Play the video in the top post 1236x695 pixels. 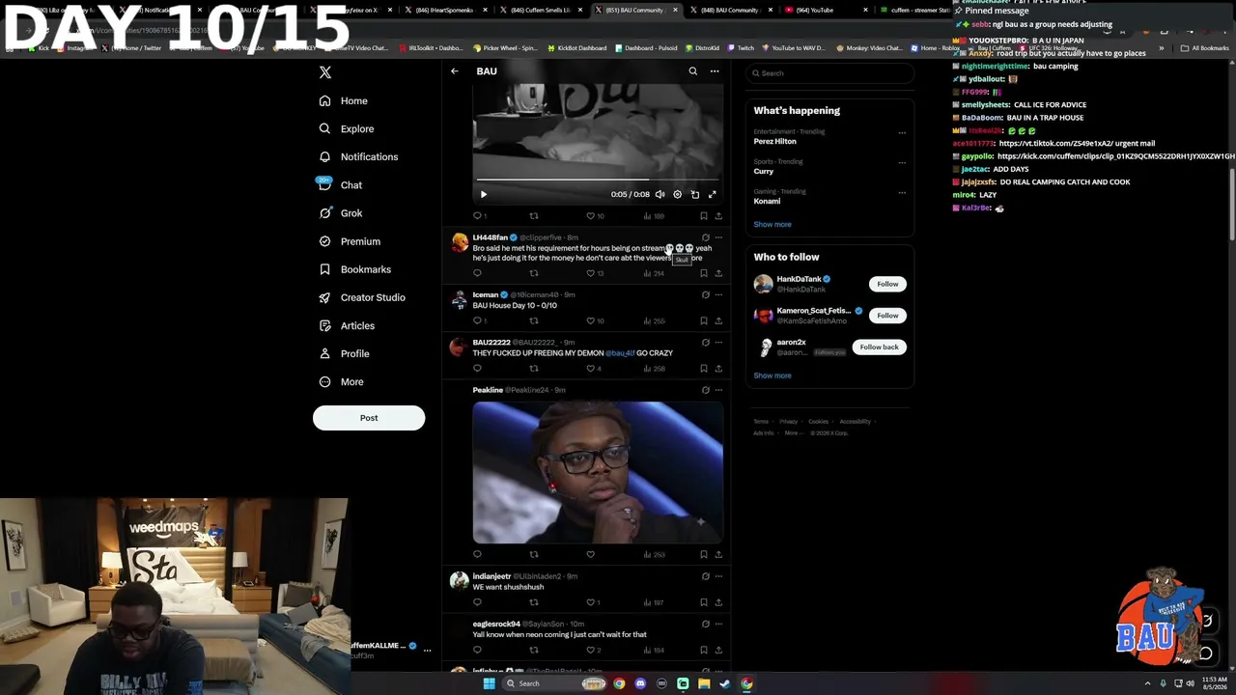(x=484, y=194)
